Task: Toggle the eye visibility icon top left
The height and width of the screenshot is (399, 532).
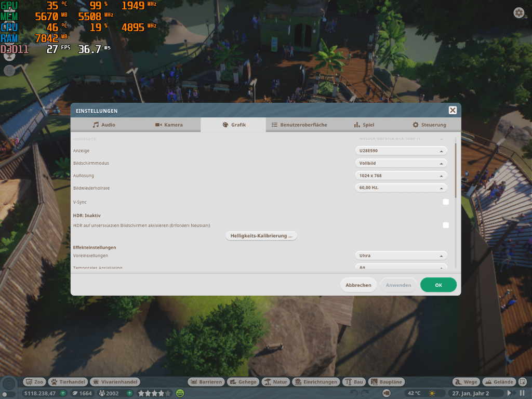Action: (9, 71)
